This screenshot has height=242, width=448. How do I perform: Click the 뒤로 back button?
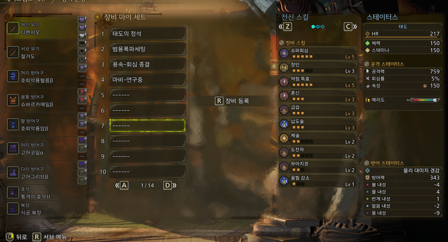tap(17, 237)
